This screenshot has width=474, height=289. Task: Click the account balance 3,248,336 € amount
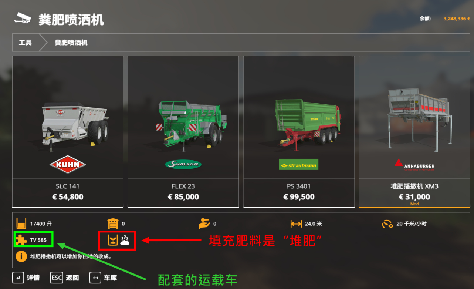457,18
